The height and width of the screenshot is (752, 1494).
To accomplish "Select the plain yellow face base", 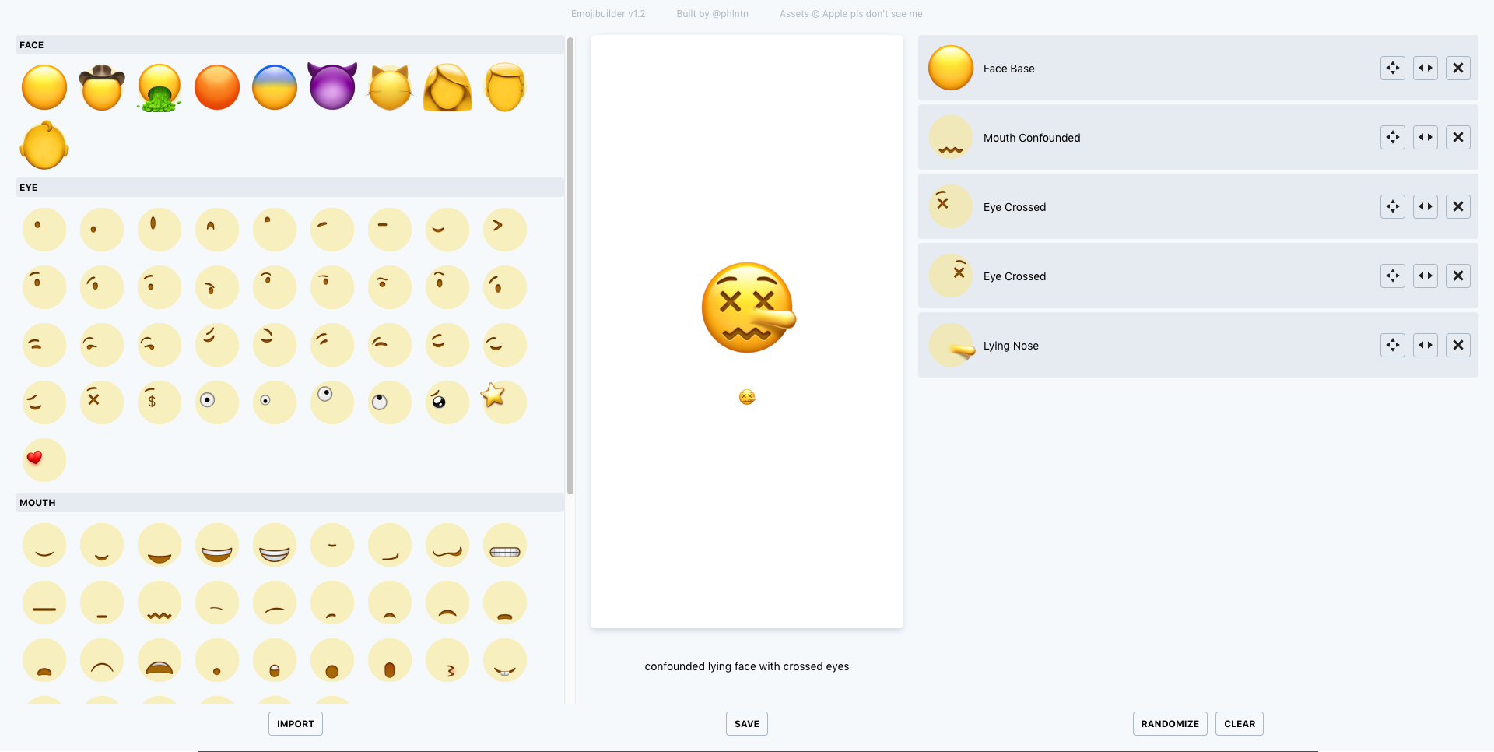I will click(x=44, y=87).
